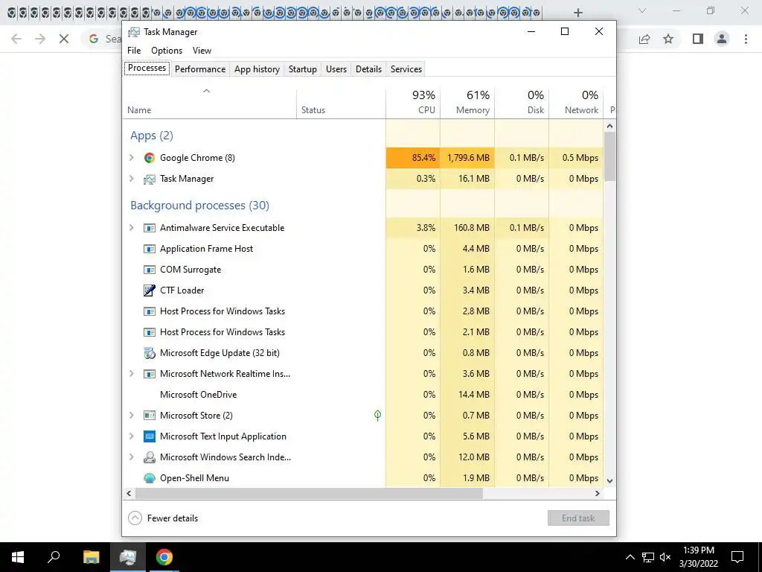Open the Options menu

point(167,51)
